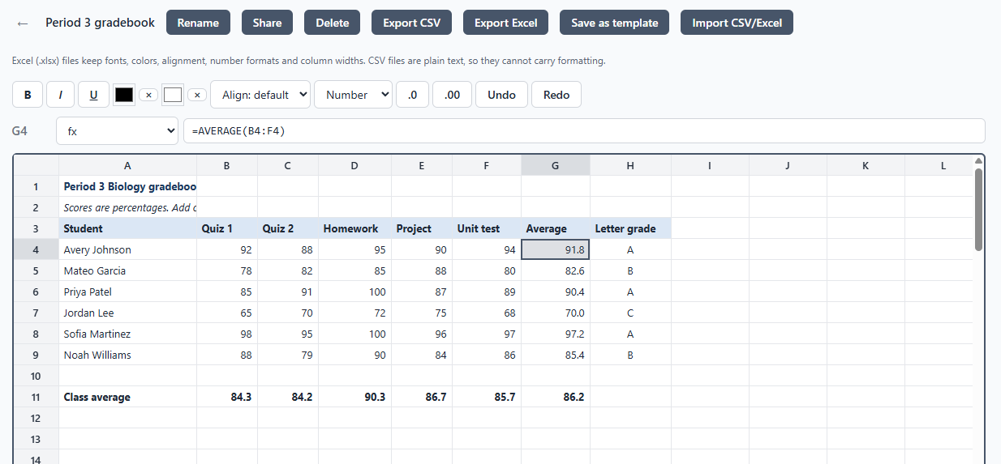Viewport: 1001px width, 464px height.
Task: Open the black text color swatch
Action: (x=124, y=95)
